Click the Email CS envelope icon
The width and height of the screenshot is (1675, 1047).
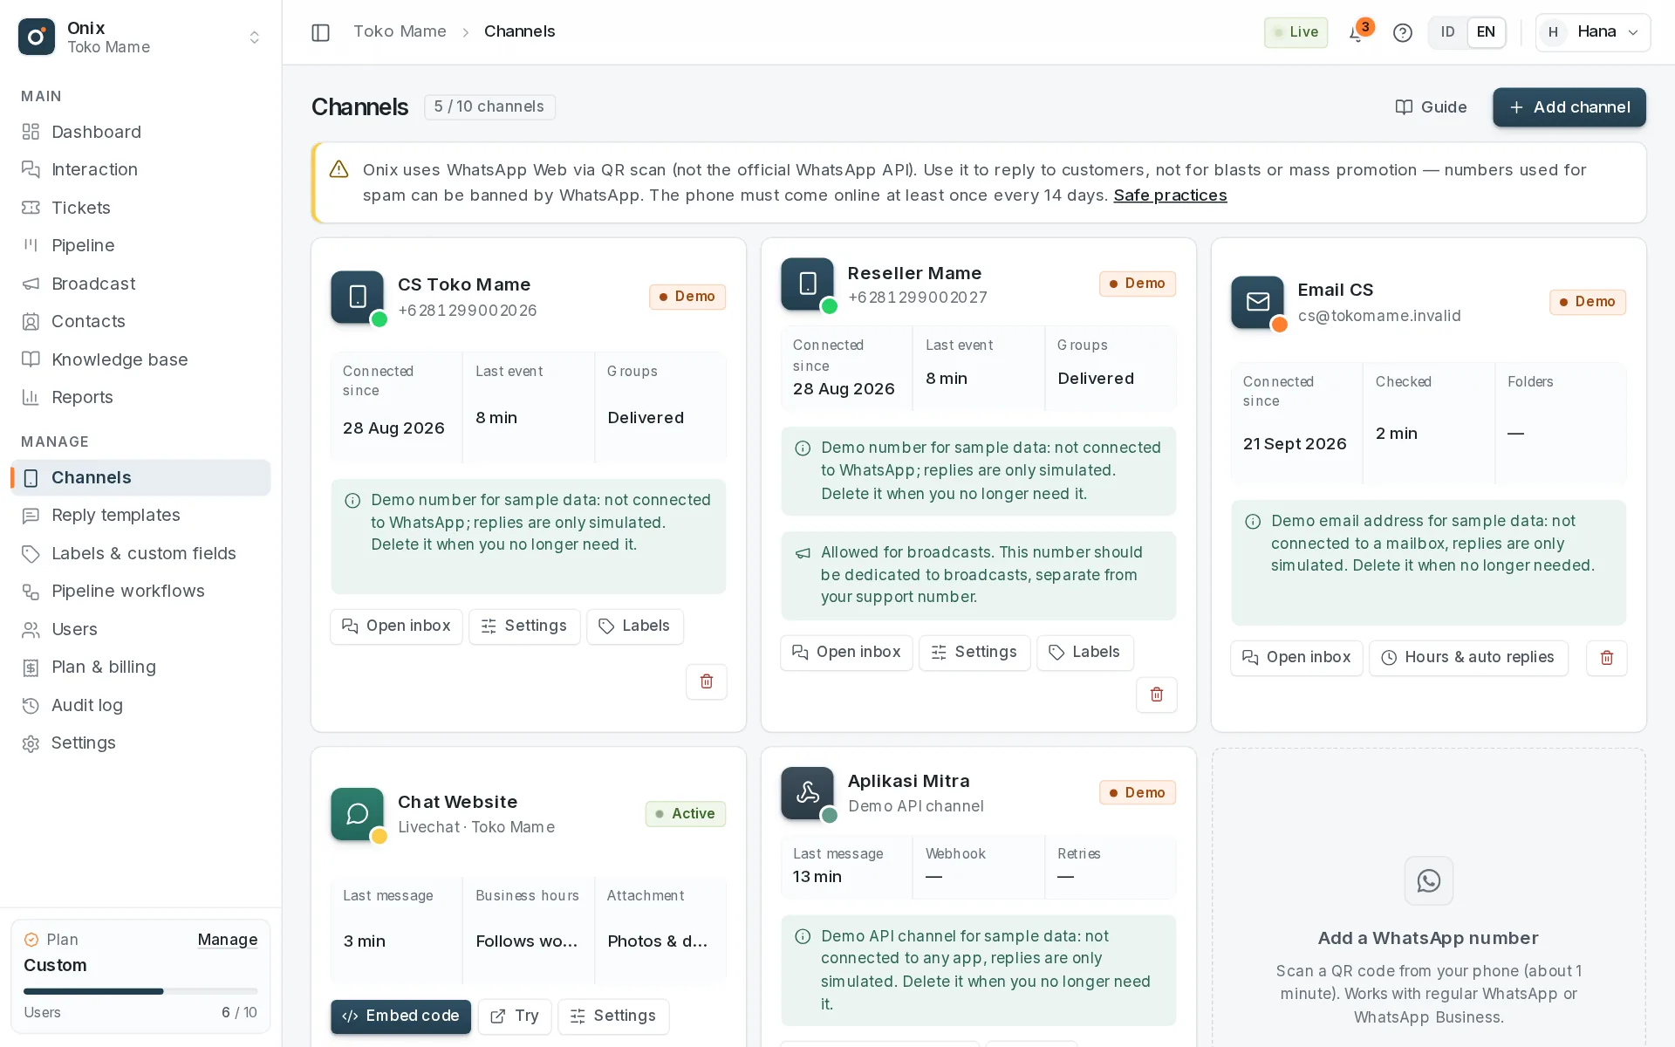[x=1257, y=302]
